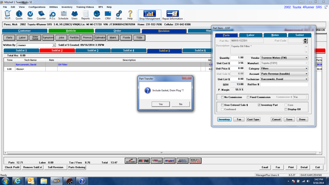Screen dimensions: 329x185
Task: Toggle the Core checkbox
Action: click(286, 105)
